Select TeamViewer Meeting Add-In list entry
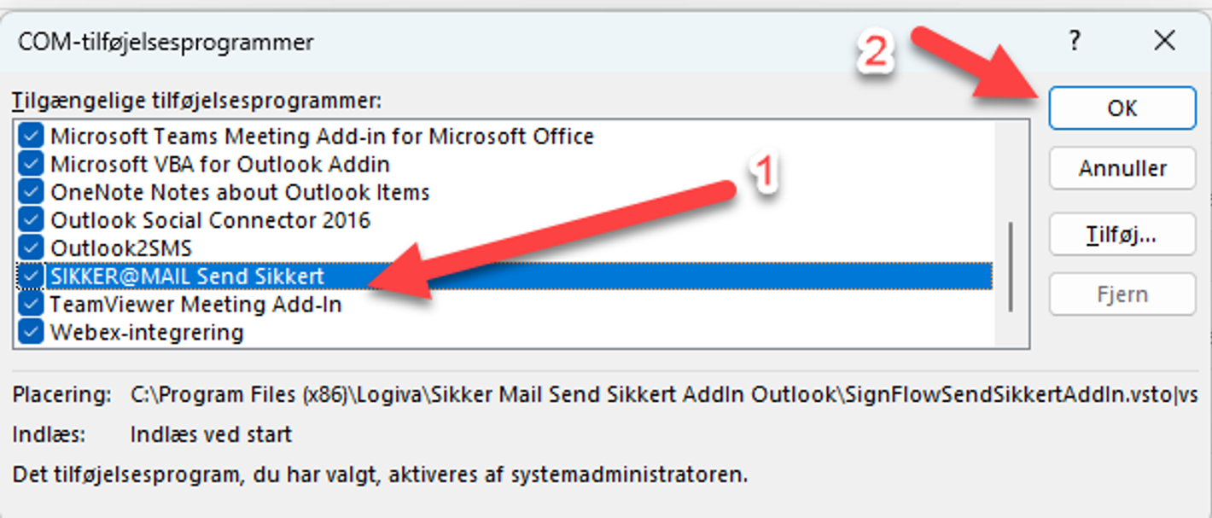Screen dimensions: 1212x518 coord(504,305)
